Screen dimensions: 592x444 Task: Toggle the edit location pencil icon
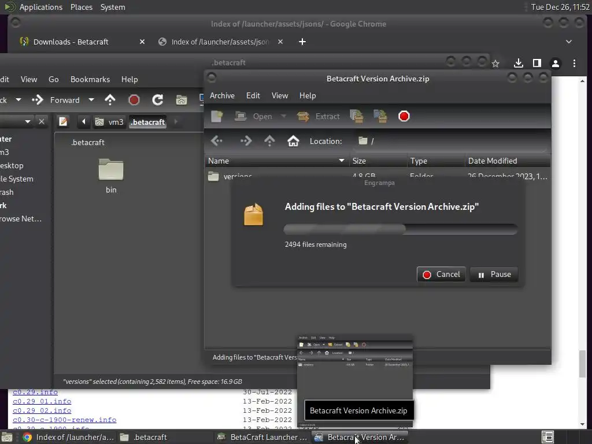tap(63, 121)
